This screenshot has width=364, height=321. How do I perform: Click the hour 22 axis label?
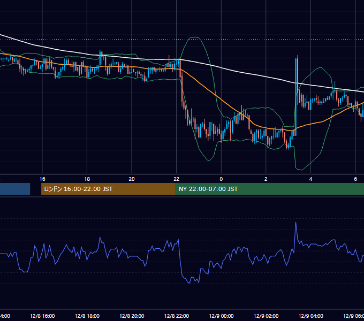(x=177, y=179)
